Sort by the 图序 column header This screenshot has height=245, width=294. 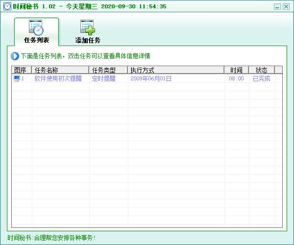point(21,70)
